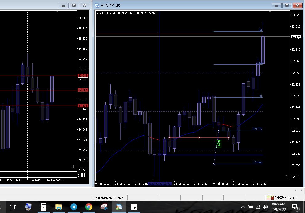Click the MetaTrader taskbar icon

pyautogui.click(x=119, y=207)
